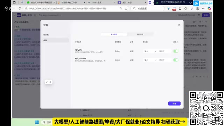This screenshot has height=126, width=224.
Task: Click the 发布 publish button
Action: (206, 15)
